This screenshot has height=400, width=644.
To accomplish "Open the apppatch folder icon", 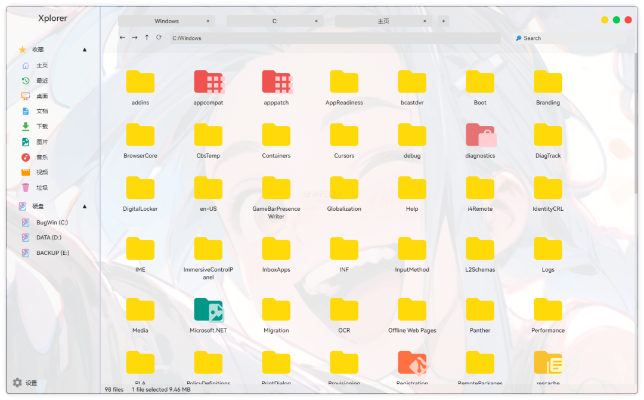I will tap(276, 82).
